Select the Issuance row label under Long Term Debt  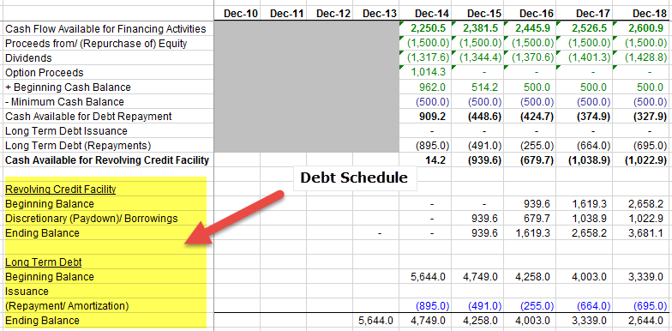pyautogui.click(x=27, y=292)
